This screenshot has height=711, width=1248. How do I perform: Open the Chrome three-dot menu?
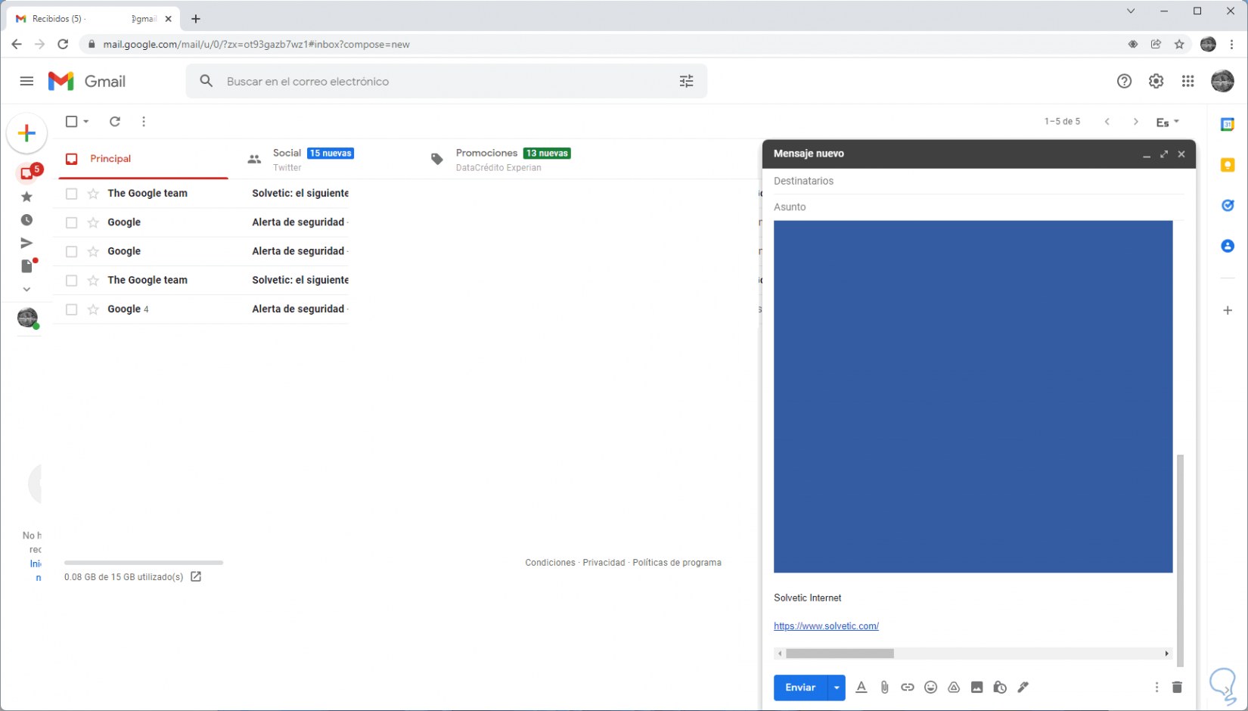point(1232,44)
